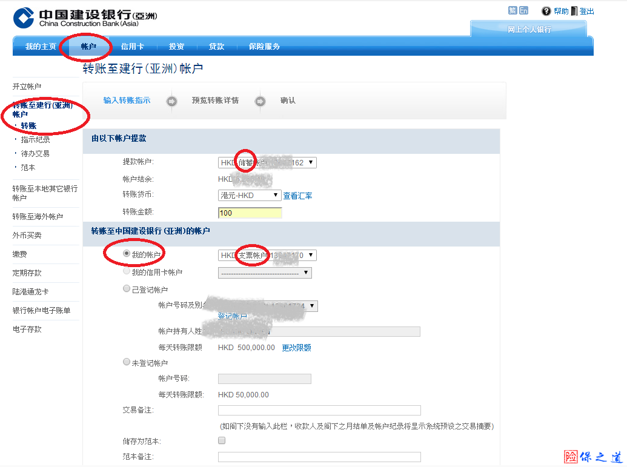Click the logout door icon
This screenshot has width=627, height=467.
tap(574, 11)
